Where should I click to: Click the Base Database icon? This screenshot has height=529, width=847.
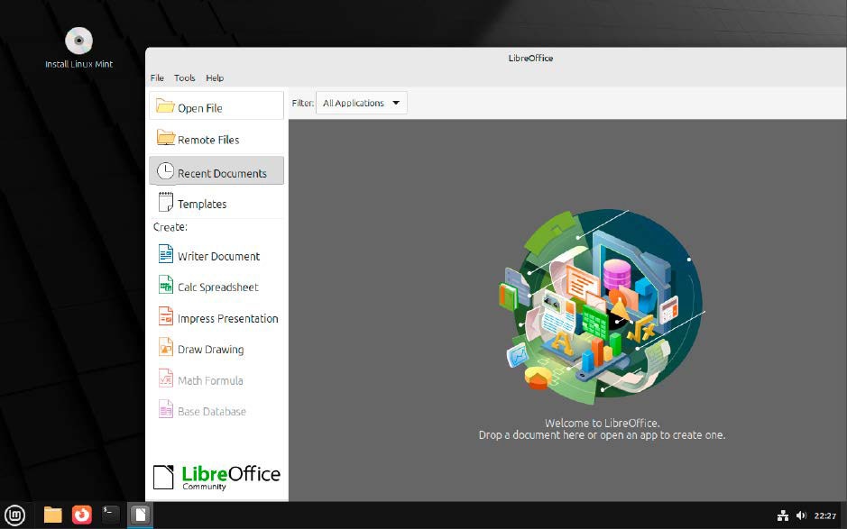(x=165, y=411)
